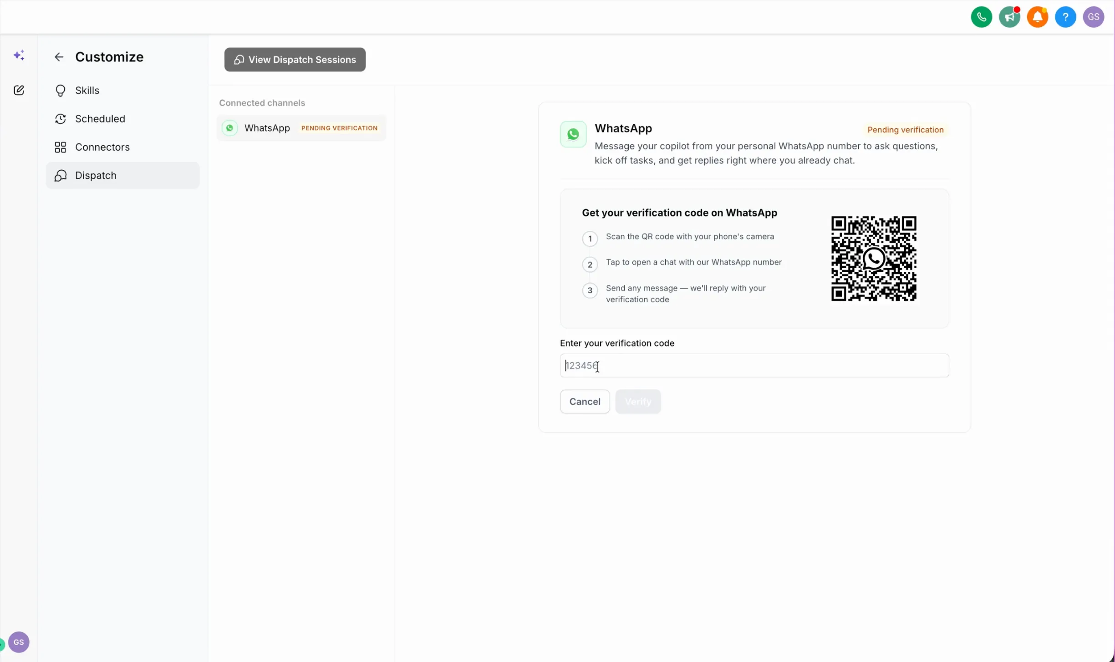Open the Skills section

pyautogui.click(x=122, y=91)
